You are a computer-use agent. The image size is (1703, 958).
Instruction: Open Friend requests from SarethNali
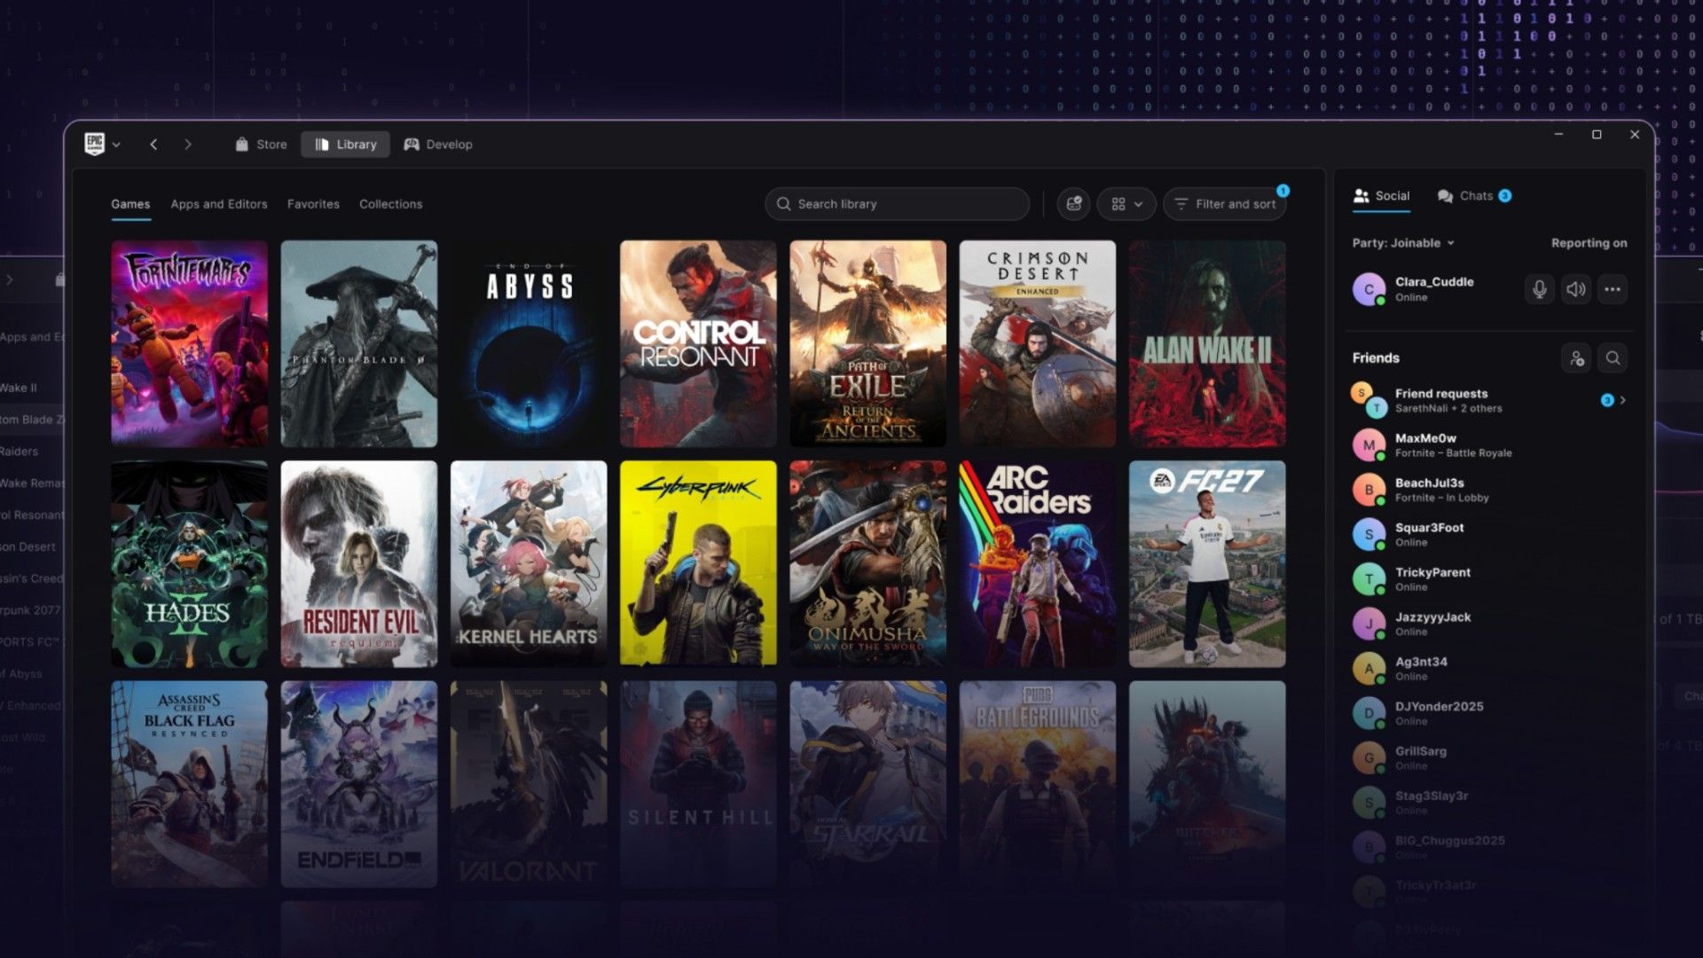coord(1488,400)
